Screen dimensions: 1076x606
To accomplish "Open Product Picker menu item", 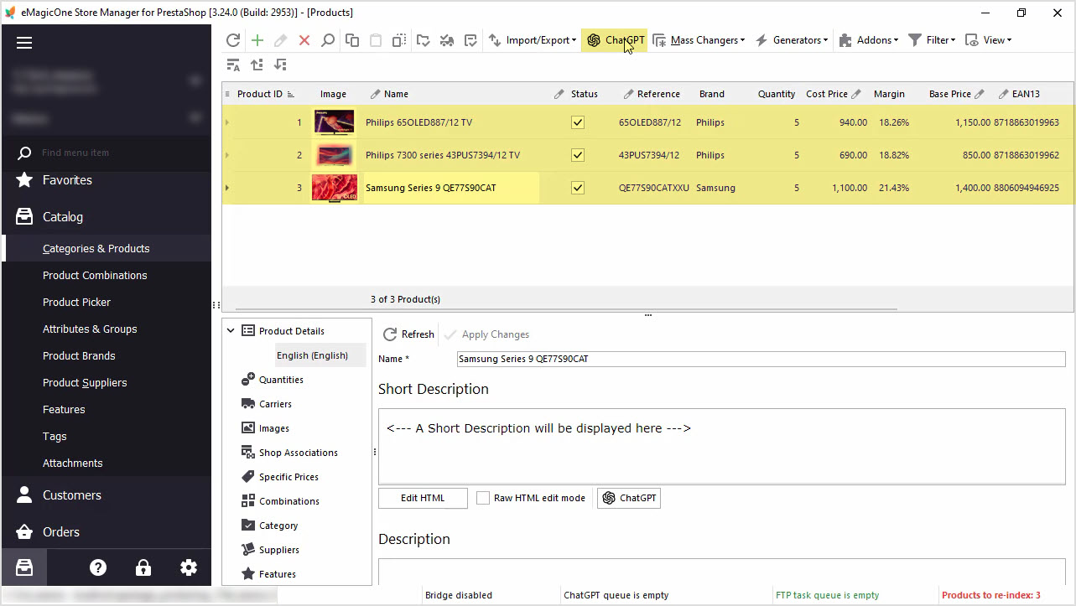I will coord(76,303).
